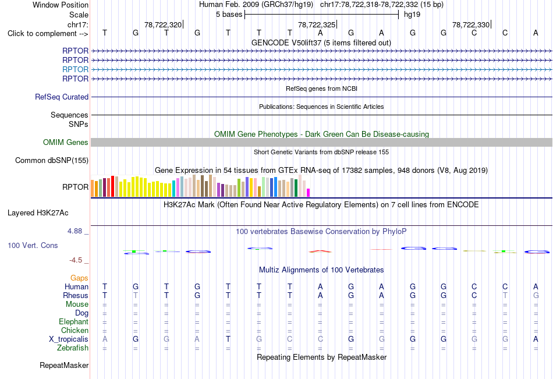553x379 pixels.
Task: Click the bright red bar in GTEx chart
Action: [x=112, y=186]
